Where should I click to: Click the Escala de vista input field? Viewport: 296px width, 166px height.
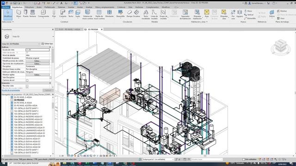pos(37,50)
